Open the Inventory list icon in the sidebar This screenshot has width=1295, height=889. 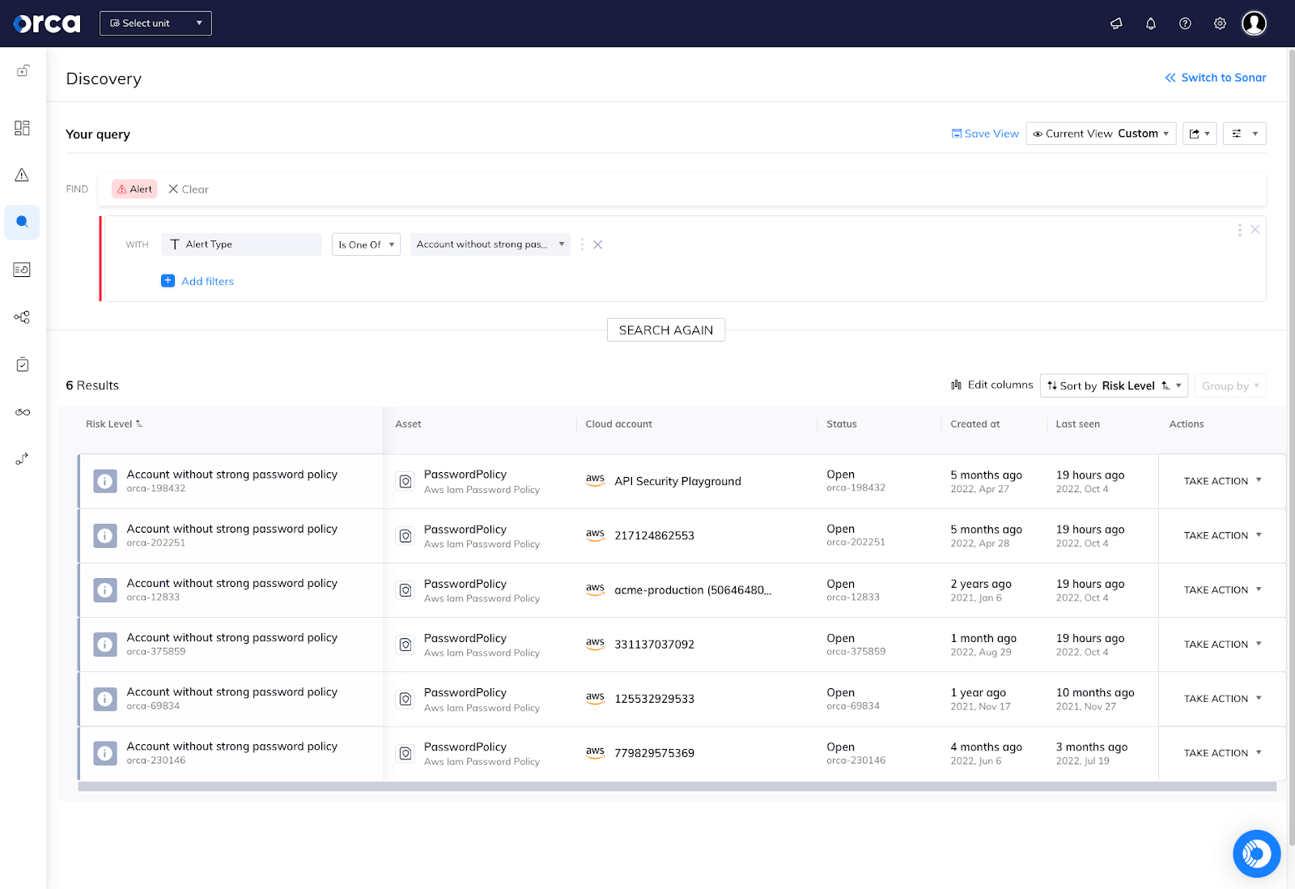tap(22, 270)
